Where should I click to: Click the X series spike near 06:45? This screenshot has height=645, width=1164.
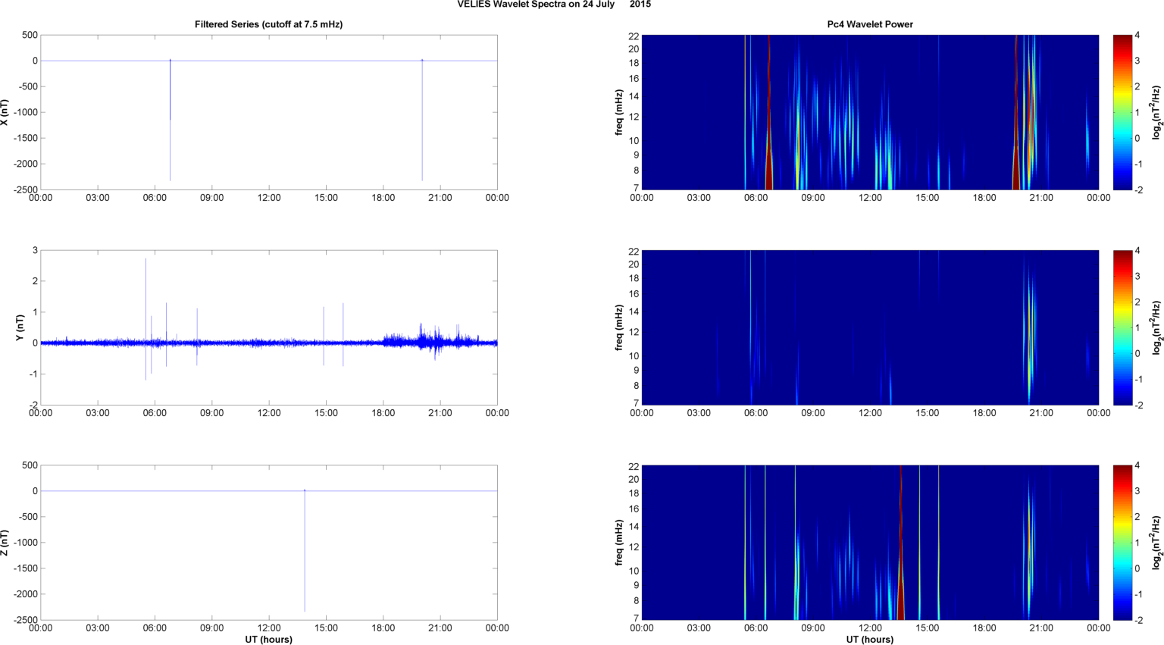[x=170, y=121]
